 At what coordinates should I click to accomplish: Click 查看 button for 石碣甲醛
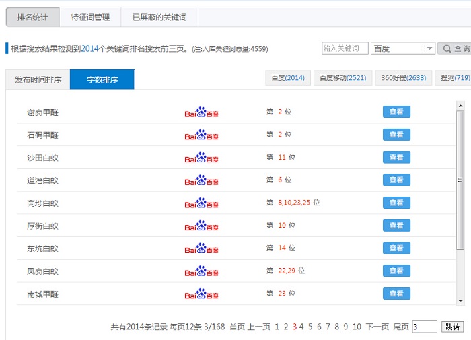point(396,135)
